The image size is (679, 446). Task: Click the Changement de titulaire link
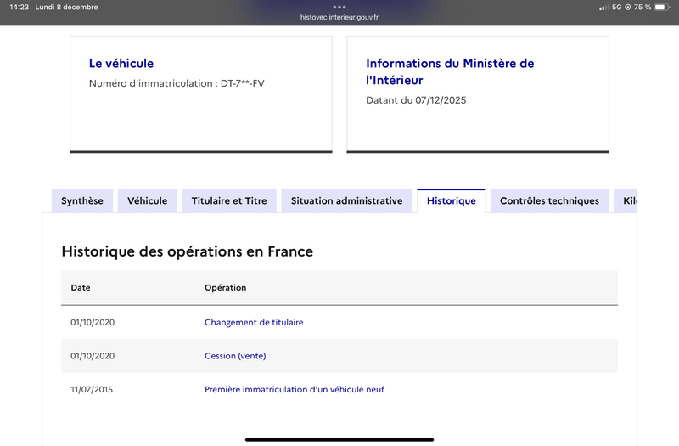254,323
